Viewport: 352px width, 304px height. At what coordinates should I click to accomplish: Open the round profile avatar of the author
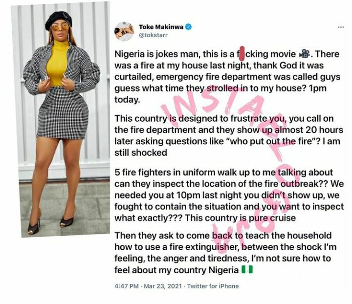click(124, 31)
